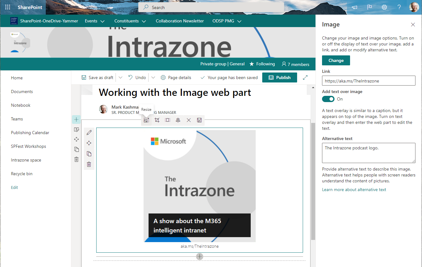
Task: Publish the page
Action: click(280, 77)
